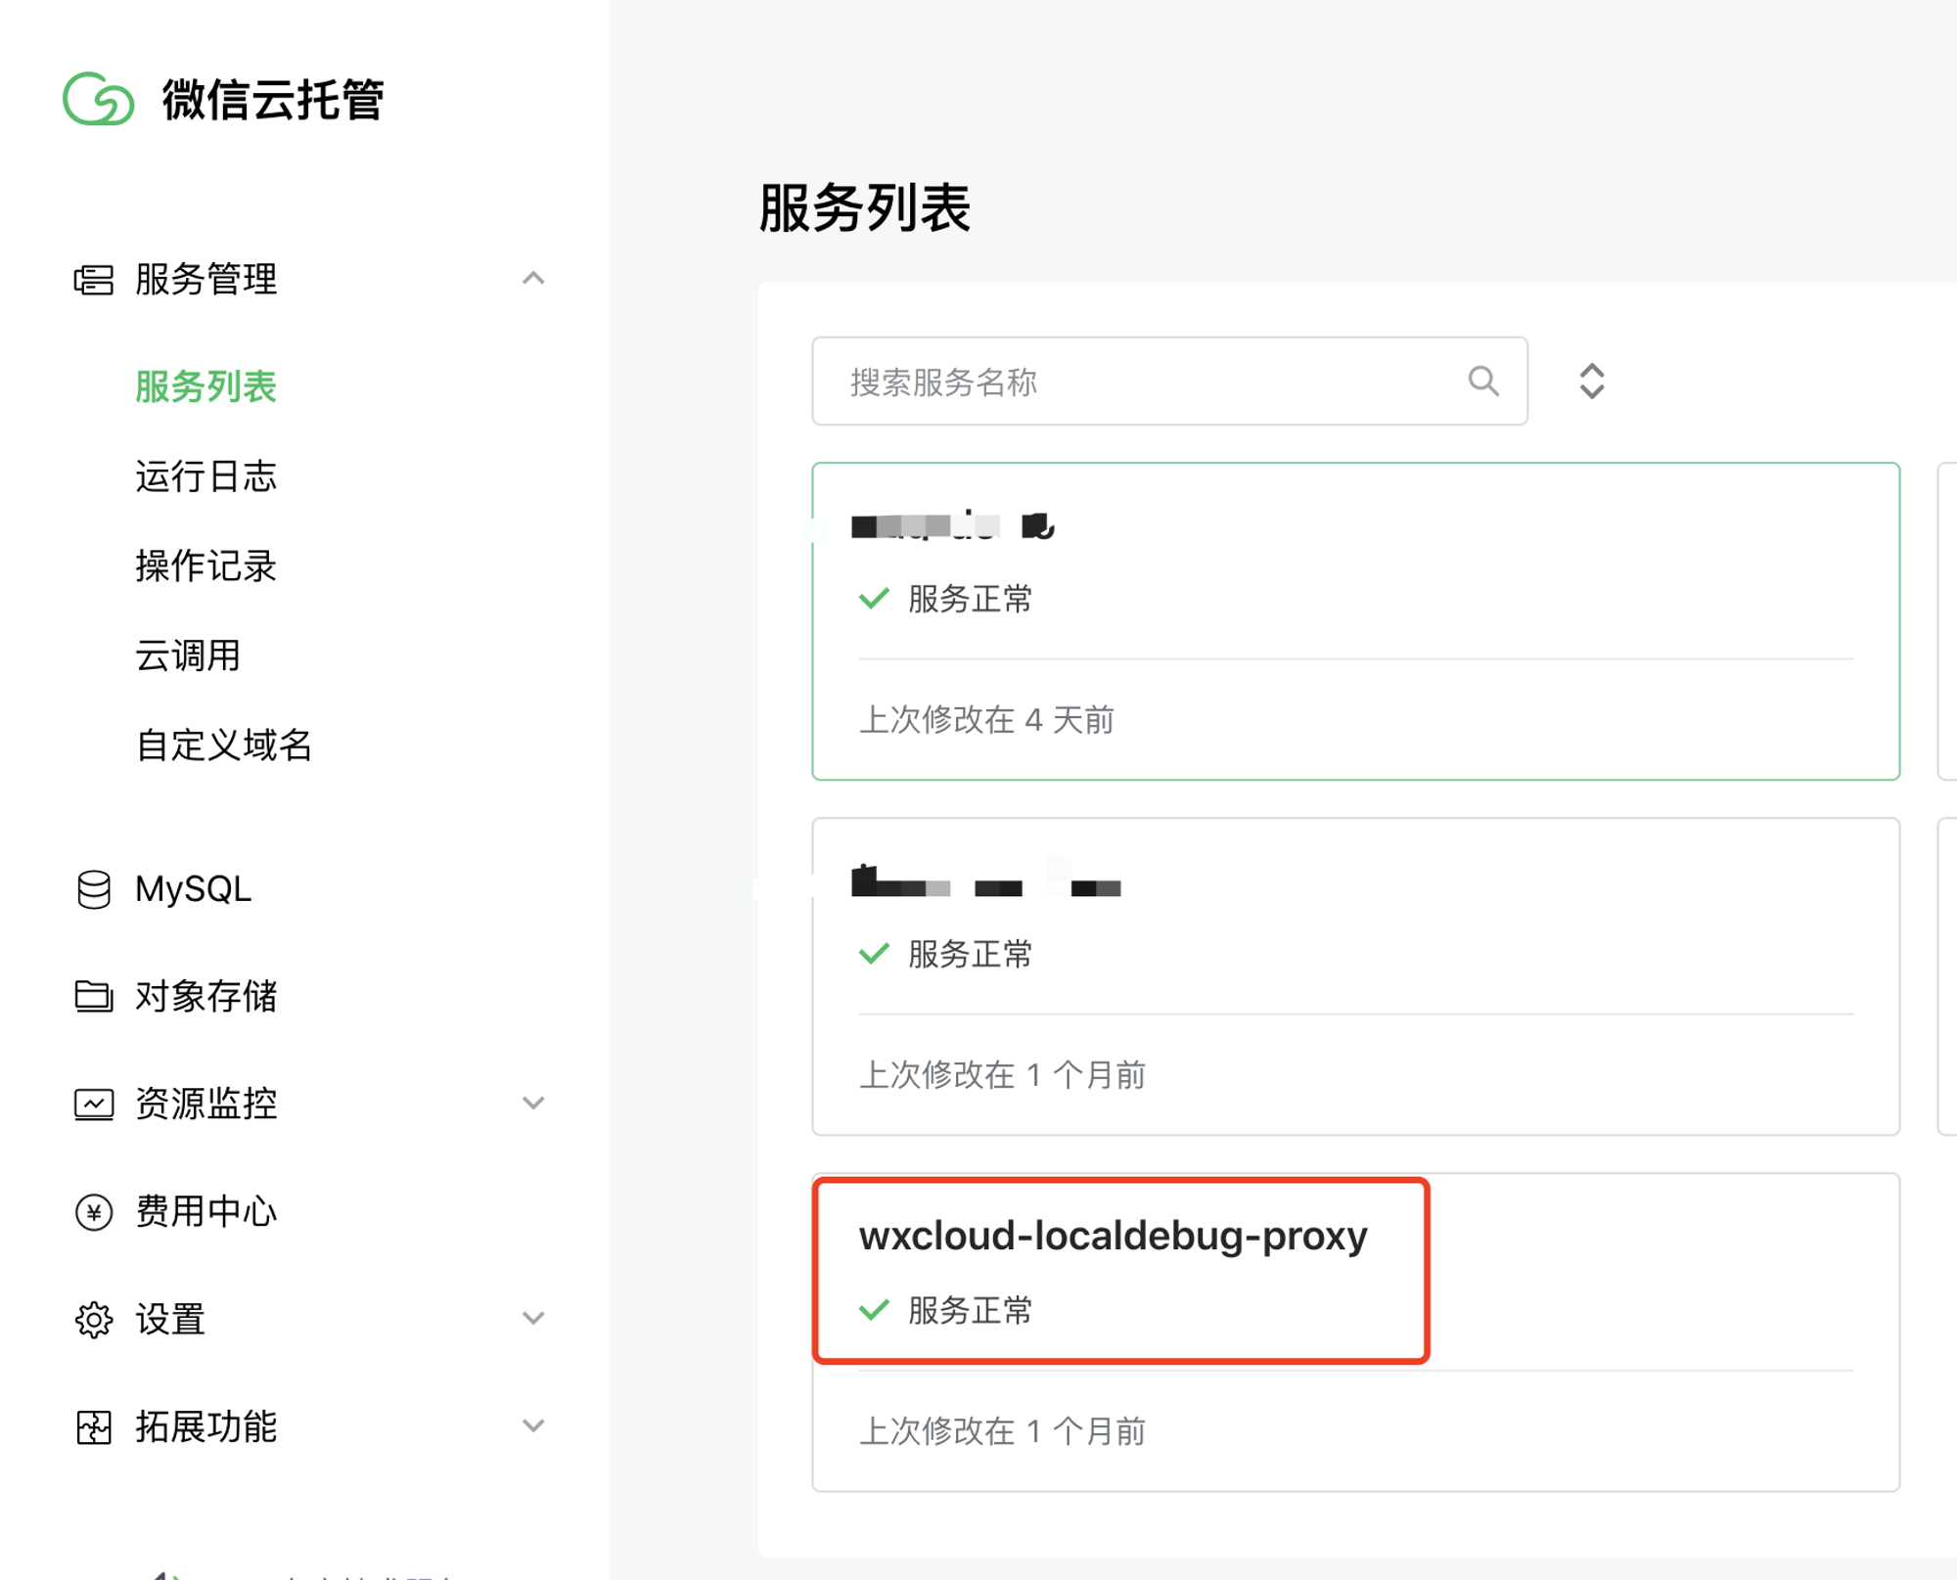Image resolution: width=1957 pixels, height=1580 pixels.
Task: Expand the 资源监控 menu chevron
Action: 533,1104
